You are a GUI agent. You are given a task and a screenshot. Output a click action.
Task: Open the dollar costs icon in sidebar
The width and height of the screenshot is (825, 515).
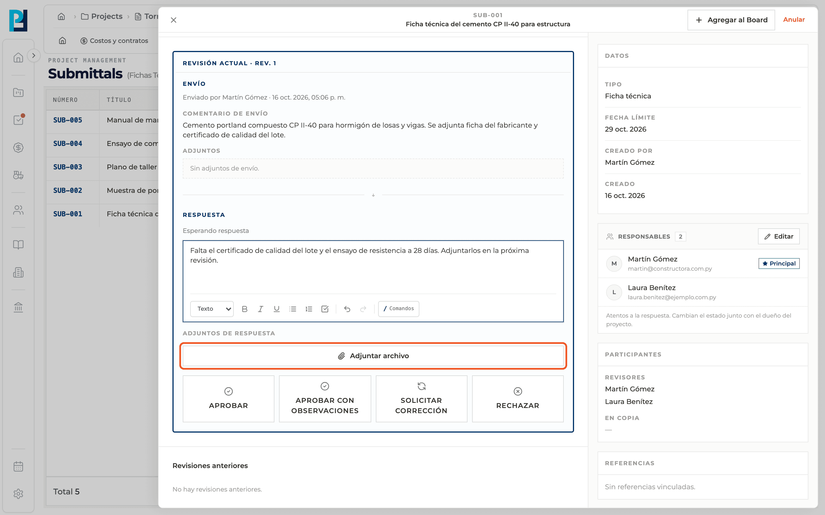[x=18, y=147]
